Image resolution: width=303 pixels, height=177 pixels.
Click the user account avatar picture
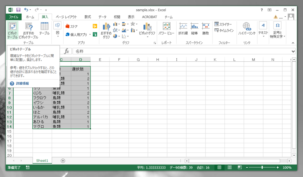[291, 17]
